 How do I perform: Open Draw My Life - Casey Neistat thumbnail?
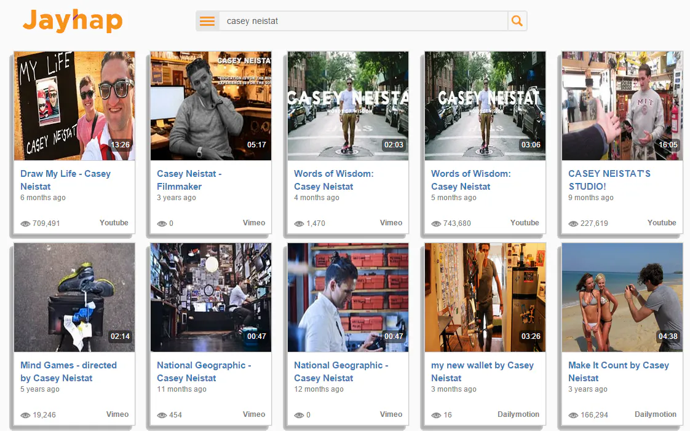click(x=74, y=106)
